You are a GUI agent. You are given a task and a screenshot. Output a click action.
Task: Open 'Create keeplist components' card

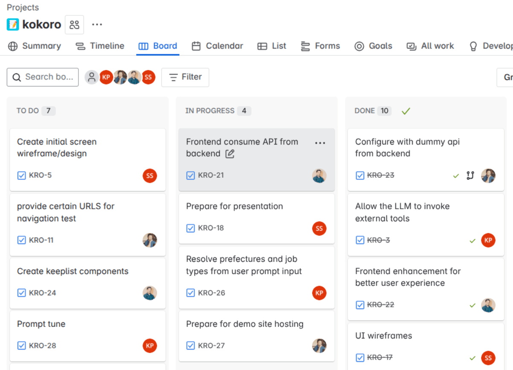pos(87,283)
